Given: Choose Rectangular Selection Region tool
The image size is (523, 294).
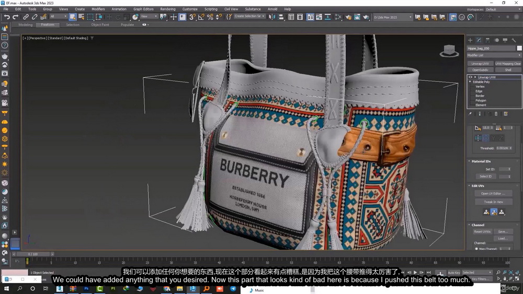Looking at the screenshot, I should click(x=90, y=17).
